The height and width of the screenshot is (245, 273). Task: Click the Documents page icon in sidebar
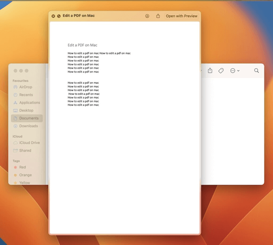(x=15, y=118)
